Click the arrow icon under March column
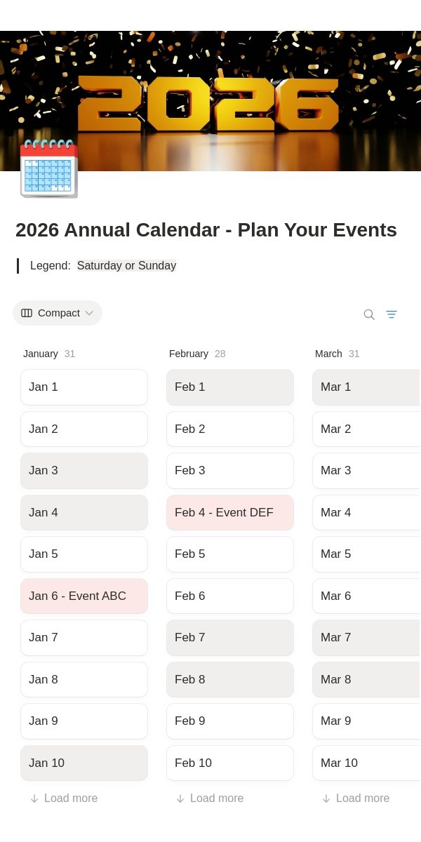The height and width of the screenshot is (842, 421). [326, 798]
